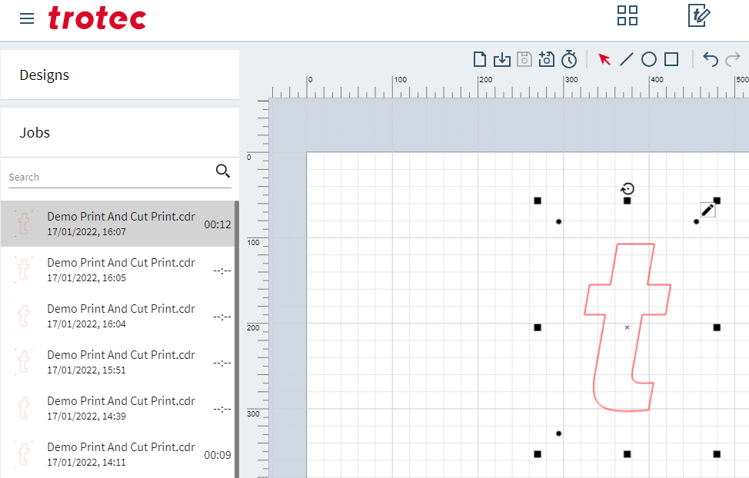The height and width of the screenshot is (478, 749).
Task: Click the rotate handle above the shape
Action: (627, 189)
